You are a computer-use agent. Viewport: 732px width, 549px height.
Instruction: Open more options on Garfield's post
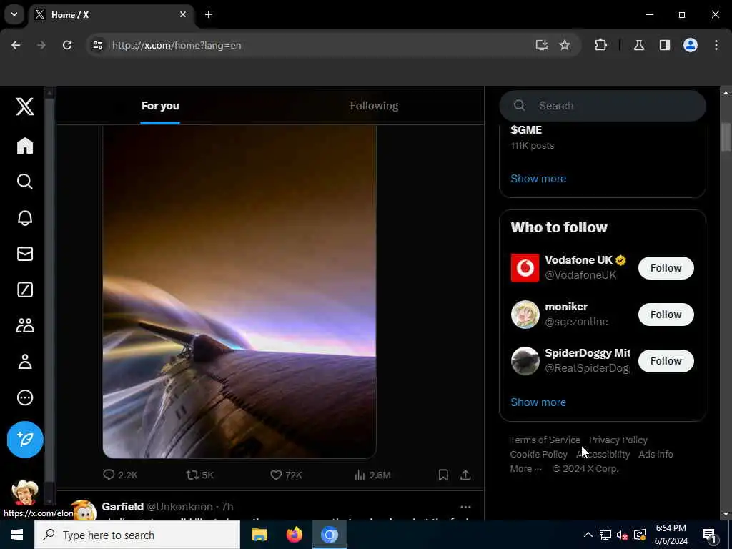pos(465,507)
